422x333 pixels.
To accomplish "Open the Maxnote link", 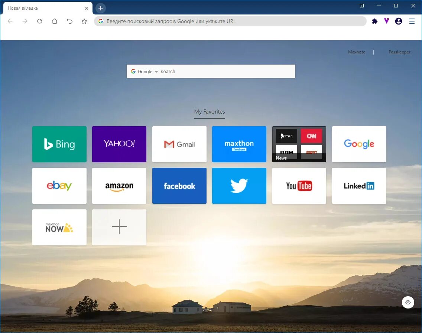I will pyautogui.click(x=357, y=52).
